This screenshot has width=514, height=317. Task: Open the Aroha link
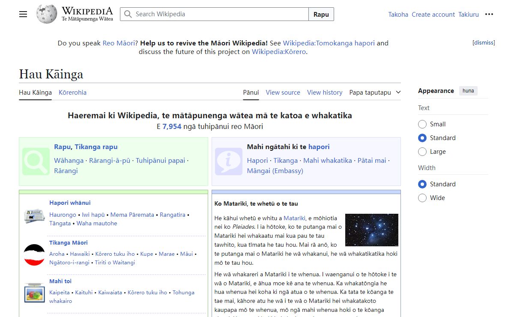(57, 254)
